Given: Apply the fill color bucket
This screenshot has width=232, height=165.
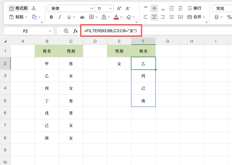Looking at the screenshot, I should point(104,17).
